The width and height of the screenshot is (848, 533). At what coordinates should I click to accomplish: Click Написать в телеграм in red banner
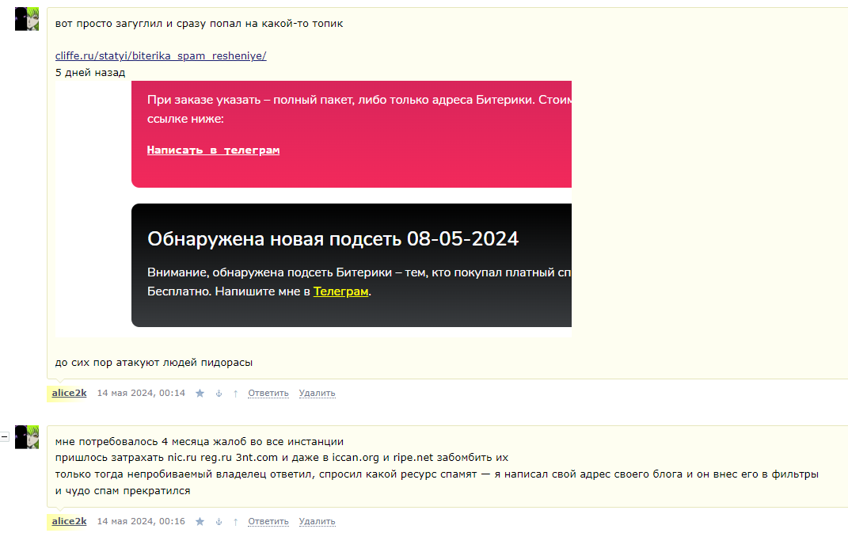(x=213, y=150)
